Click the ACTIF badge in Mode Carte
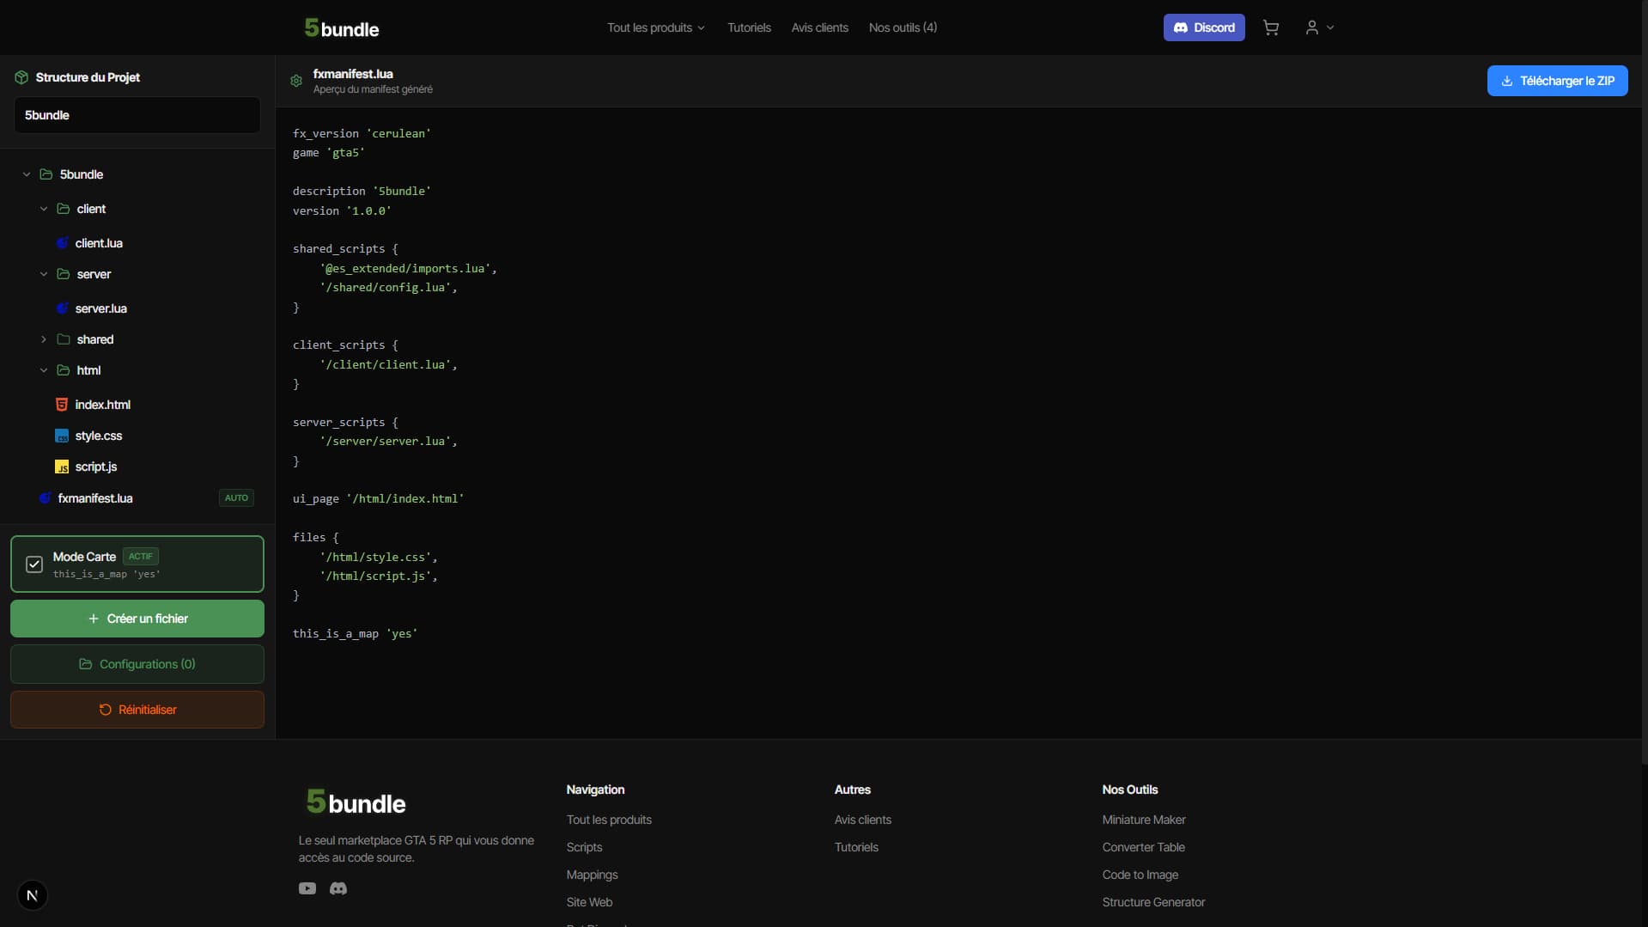 141,557
